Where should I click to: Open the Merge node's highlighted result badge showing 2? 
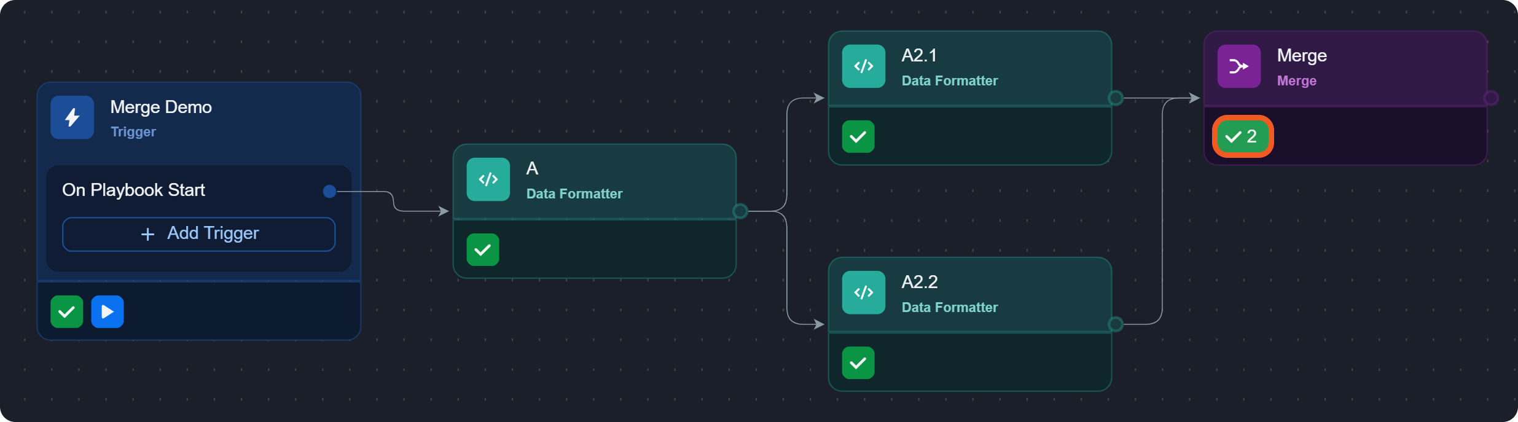click(1242, 136)
